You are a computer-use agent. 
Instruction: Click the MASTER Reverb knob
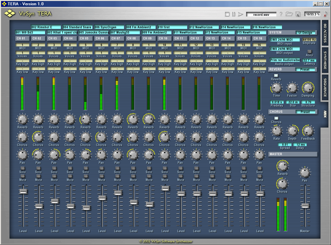282,166
